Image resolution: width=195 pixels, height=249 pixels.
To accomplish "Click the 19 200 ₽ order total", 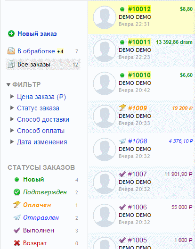I will coord(182,108).
